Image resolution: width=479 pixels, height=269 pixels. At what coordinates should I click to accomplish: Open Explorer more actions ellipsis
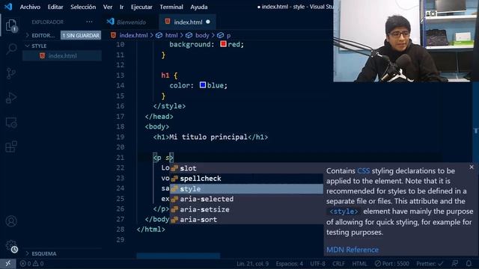[89, 22]
